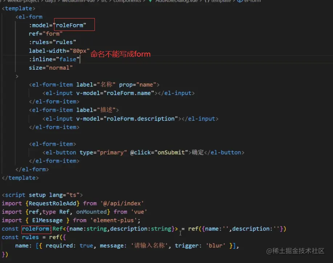The image size is (333, 263).
Task: Click the 'element-plus' module string
Action: pyautogui.click(x=114, y=220)
